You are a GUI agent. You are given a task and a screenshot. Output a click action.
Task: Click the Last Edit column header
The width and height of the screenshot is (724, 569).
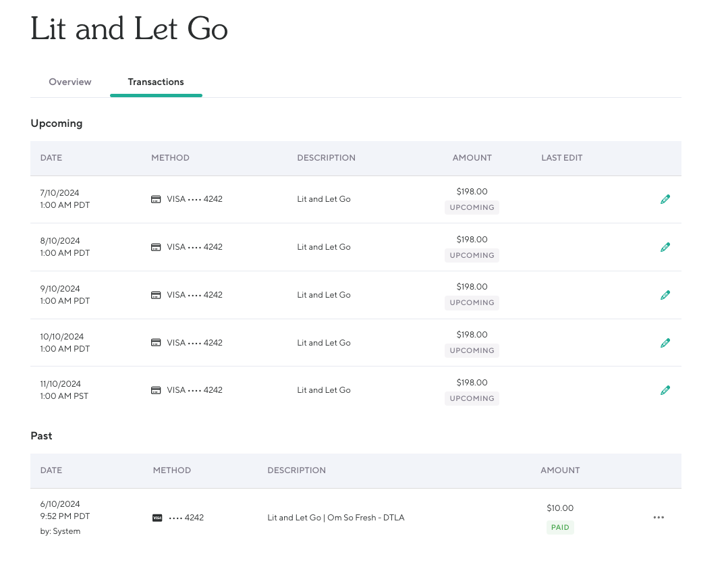(561, 158)
